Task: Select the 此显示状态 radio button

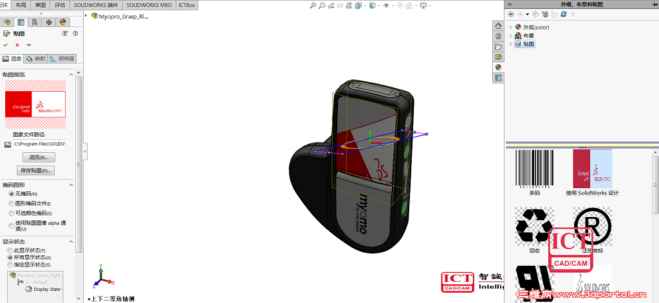Action: [x=10, y=250]
